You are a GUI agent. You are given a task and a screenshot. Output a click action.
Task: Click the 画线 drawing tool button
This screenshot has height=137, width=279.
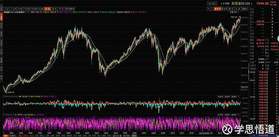point(231,9)
